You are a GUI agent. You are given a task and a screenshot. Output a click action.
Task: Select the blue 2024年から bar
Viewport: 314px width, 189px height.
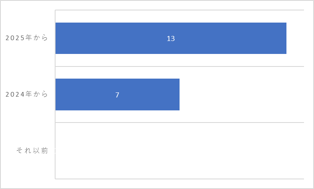pyautogui.click(x=117, y=94)
